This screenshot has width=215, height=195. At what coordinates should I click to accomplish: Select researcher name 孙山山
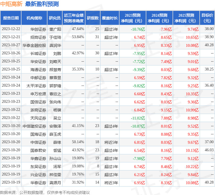coord(55,158)
